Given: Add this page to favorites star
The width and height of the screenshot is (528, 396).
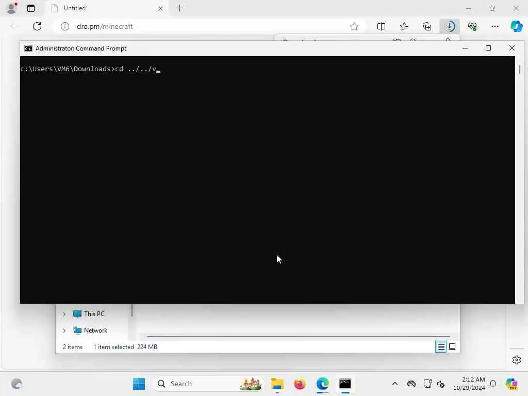Looking at the screenshot, I should pyautogui.click(x=354, y=26).
